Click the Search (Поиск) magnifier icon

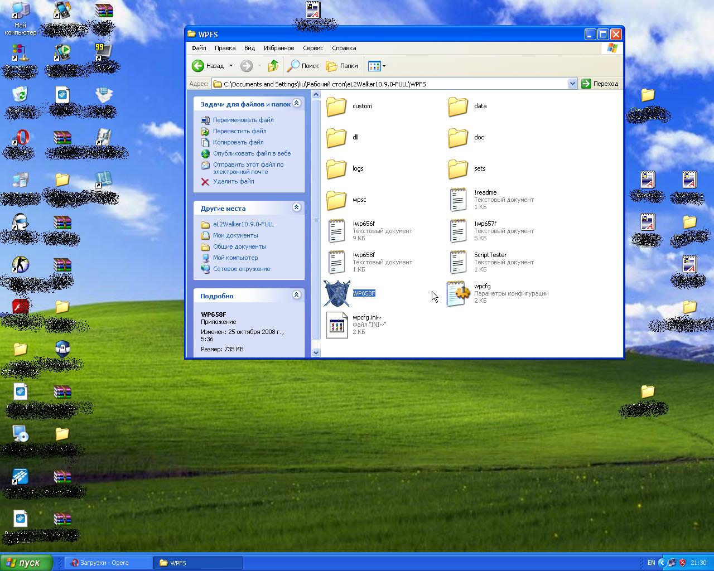tap(293, 66)
